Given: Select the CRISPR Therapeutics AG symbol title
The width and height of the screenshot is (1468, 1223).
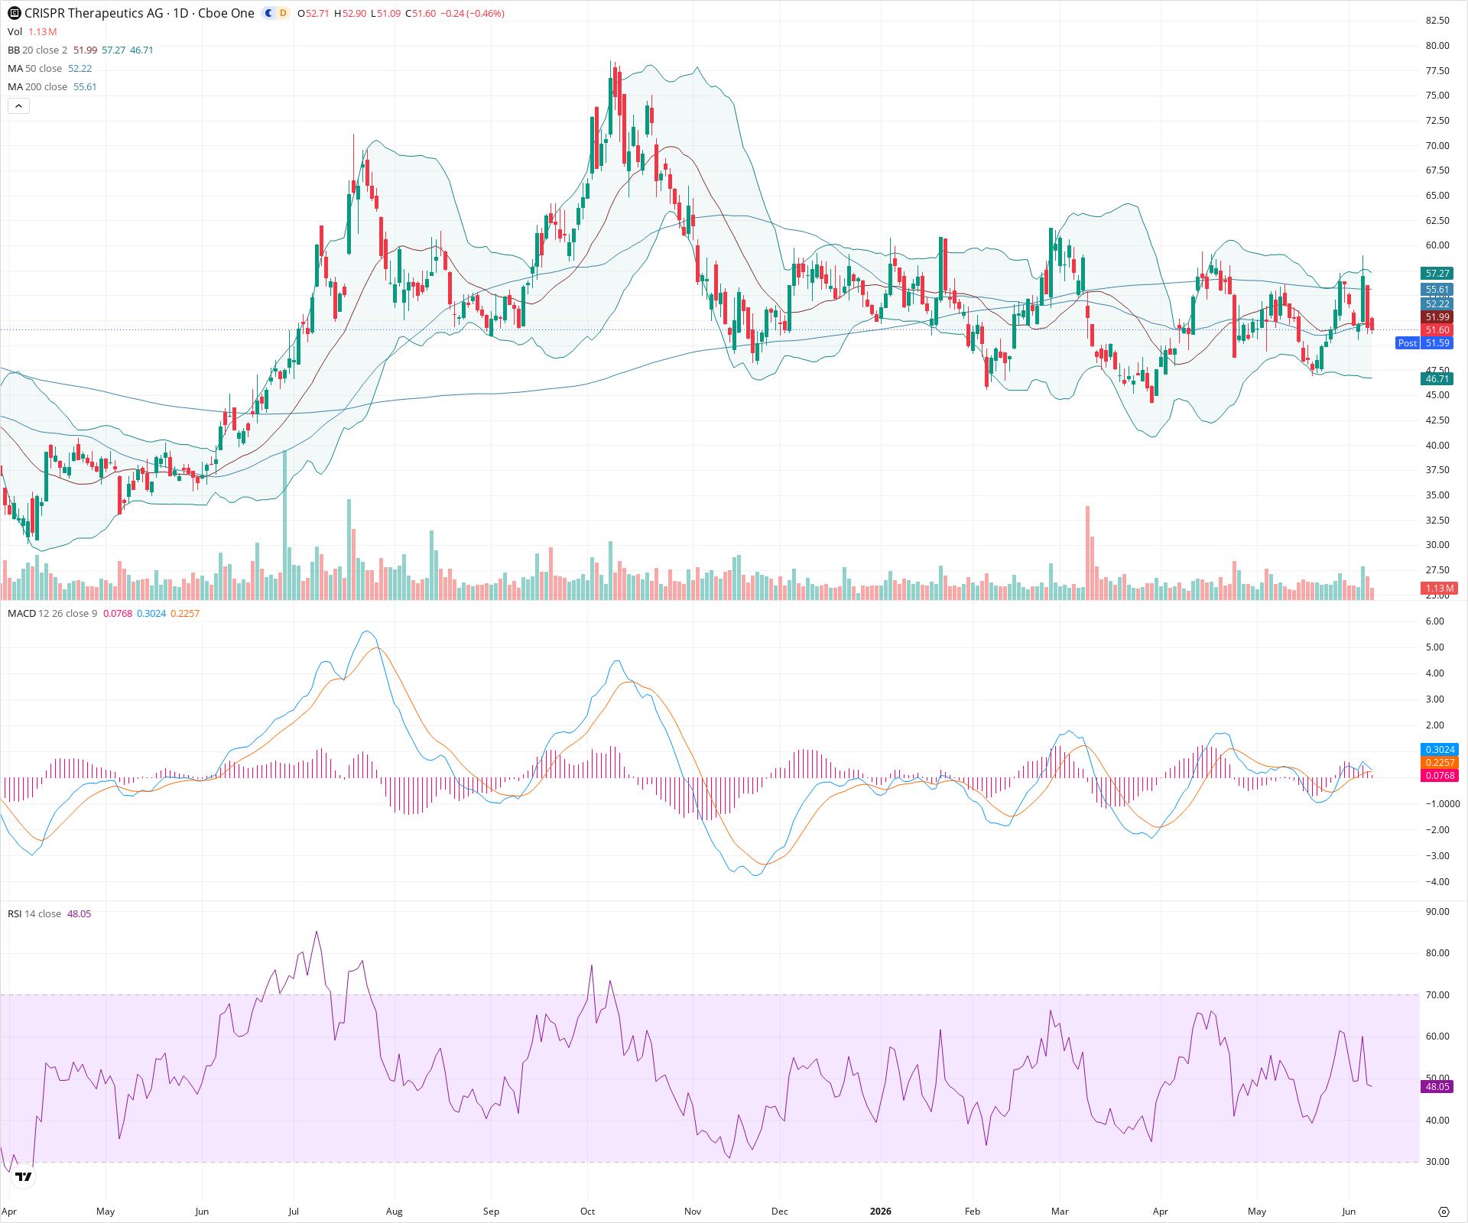Looking at the screenshot, I should point(94,13).
